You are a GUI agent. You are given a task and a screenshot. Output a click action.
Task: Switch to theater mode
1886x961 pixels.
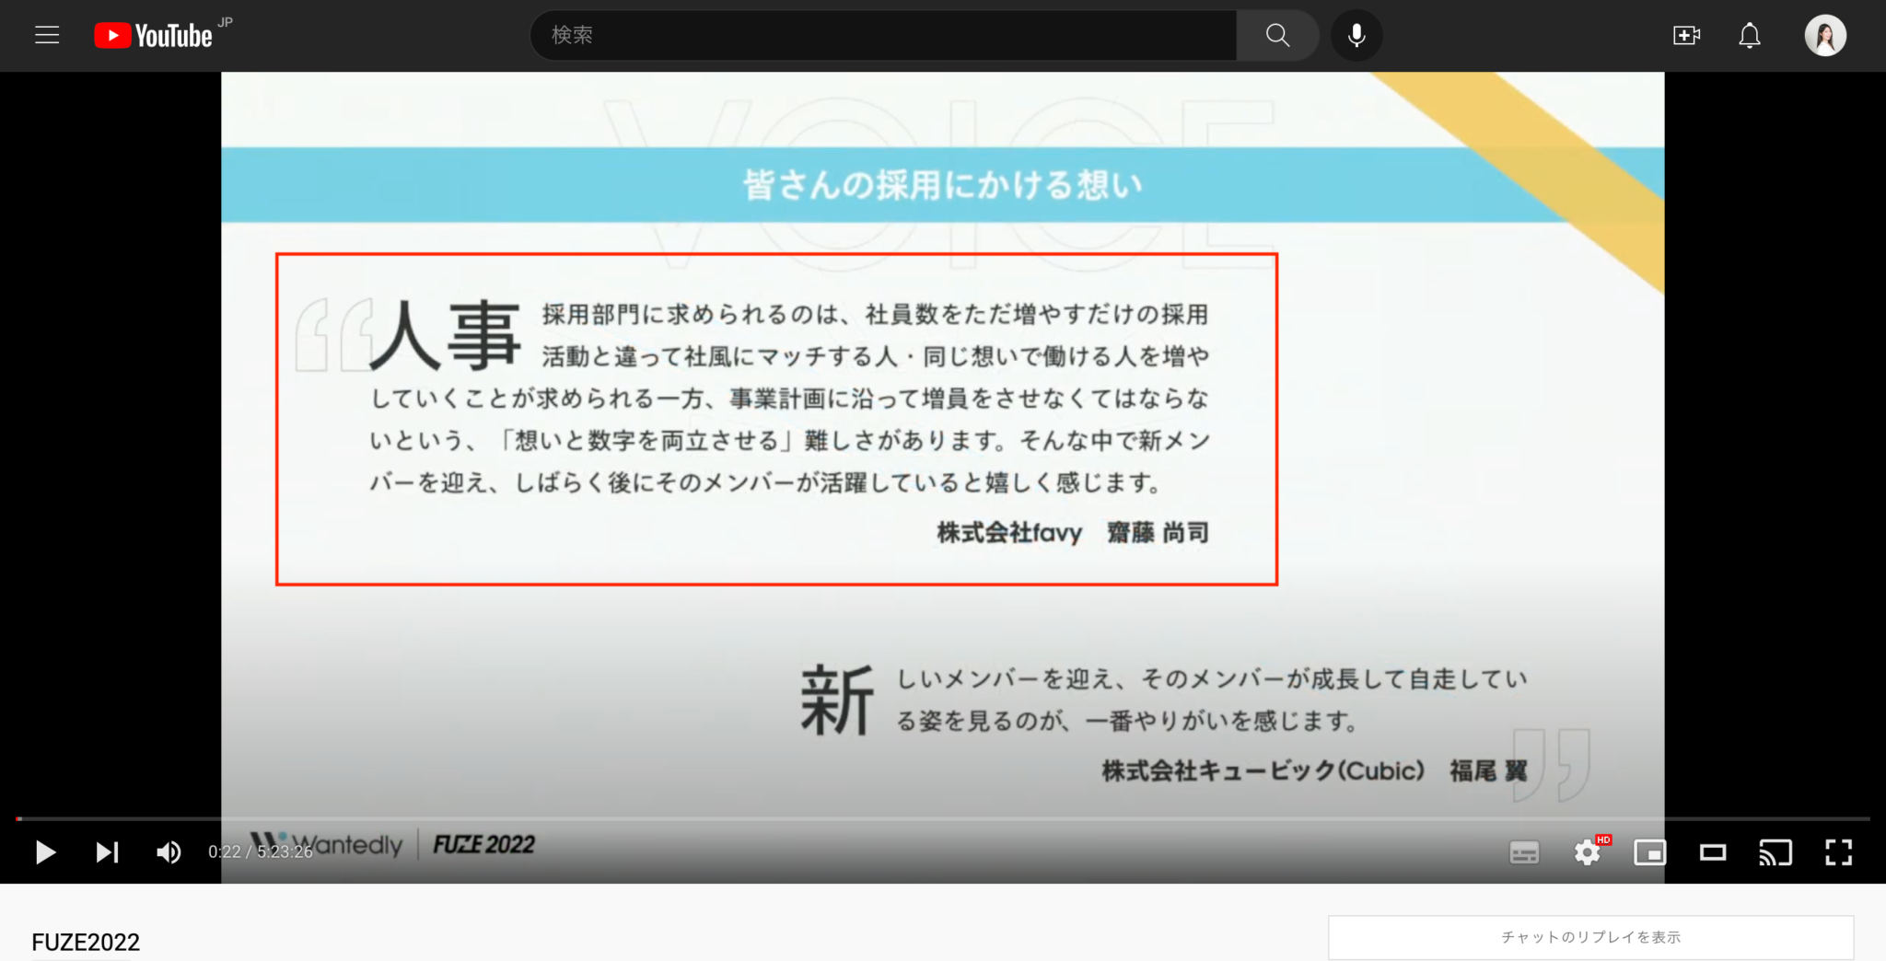pos(1714,853)
